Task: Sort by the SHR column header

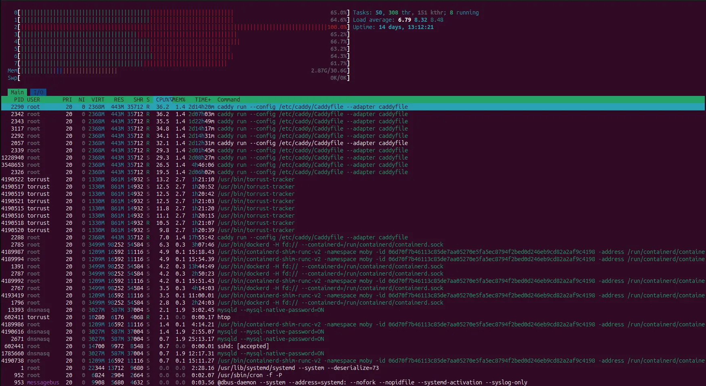Action: [138, 100]
